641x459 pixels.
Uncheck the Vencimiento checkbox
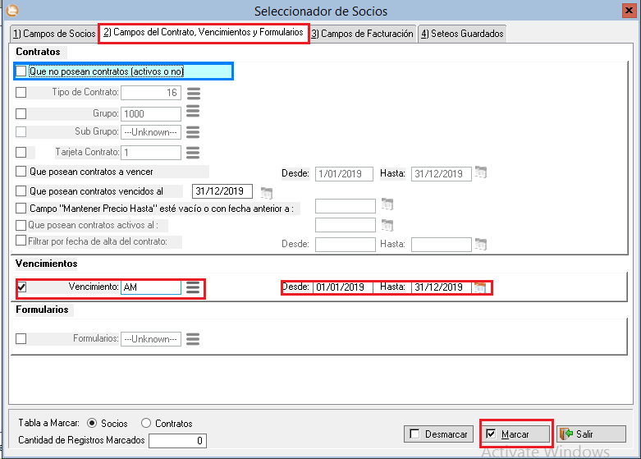[x=21, y=287]
